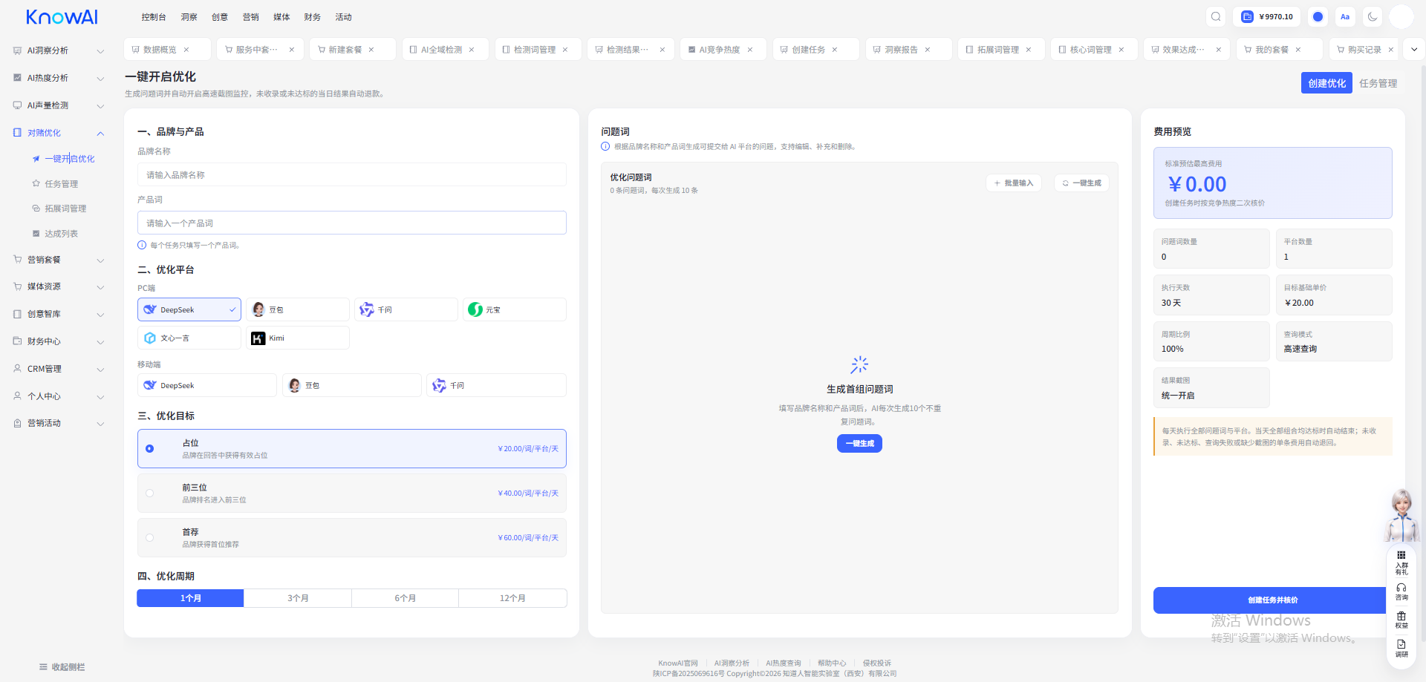Select 移动端 DeepSeek platform option
1426x682 pixels.
pos(207,385)
